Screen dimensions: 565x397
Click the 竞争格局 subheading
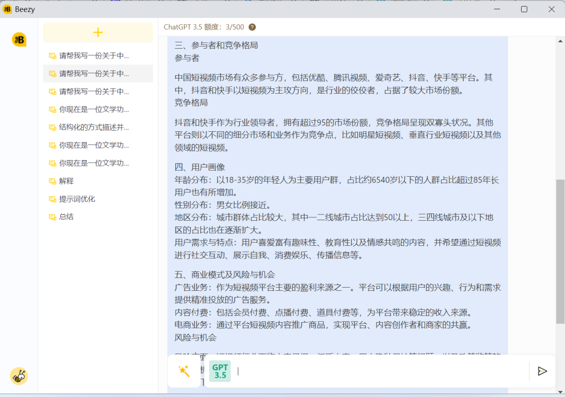click(x=191, y=103)
